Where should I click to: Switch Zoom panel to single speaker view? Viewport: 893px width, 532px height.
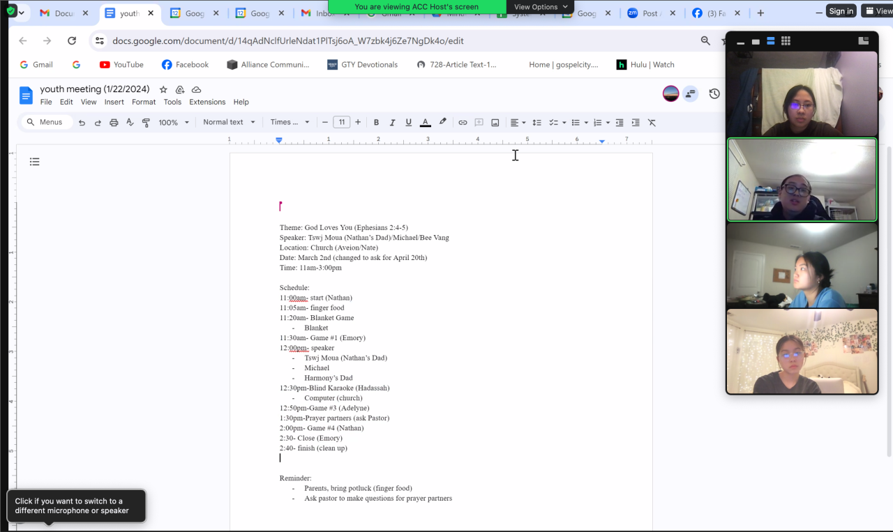point(756,42)
